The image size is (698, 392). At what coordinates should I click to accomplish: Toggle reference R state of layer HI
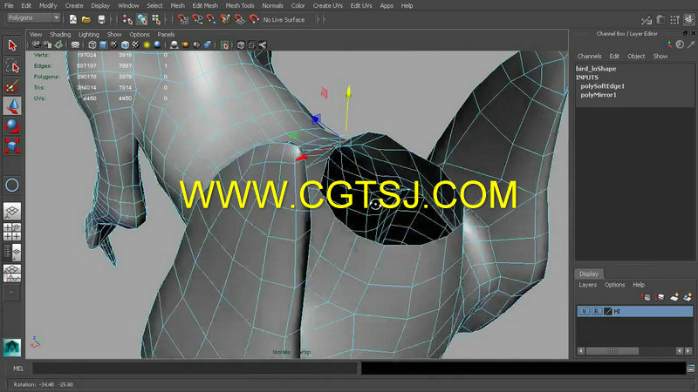coord(596,311)
